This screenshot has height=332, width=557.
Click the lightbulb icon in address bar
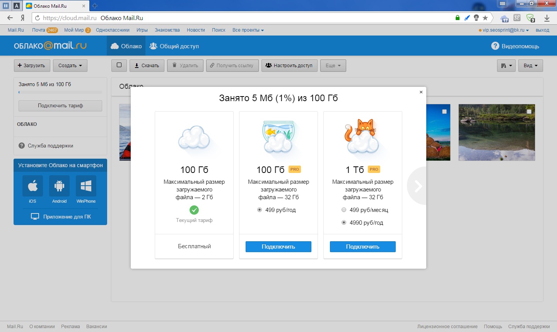click(476, 18)
